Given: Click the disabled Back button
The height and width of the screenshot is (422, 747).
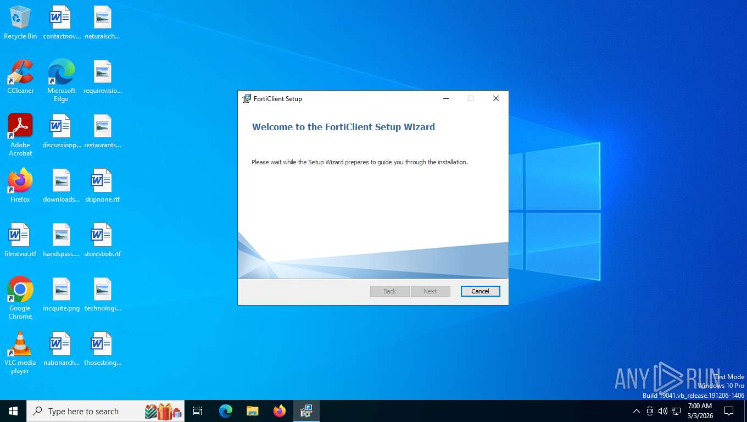Looking at the screenshot, I should click(389, 291).
